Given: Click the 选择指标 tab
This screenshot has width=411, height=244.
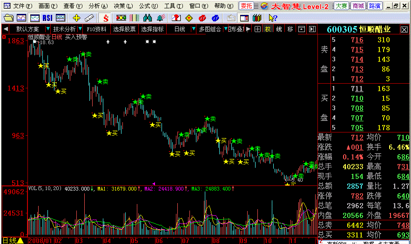Looking at the screenshot, I should click(152, 29).
